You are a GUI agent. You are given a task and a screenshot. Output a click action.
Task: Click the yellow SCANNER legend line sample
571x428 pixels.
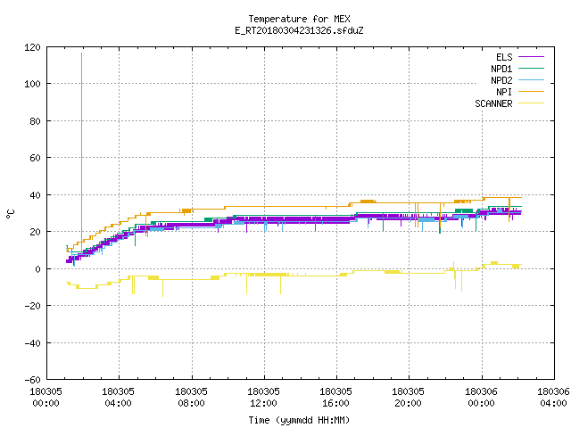531,103
